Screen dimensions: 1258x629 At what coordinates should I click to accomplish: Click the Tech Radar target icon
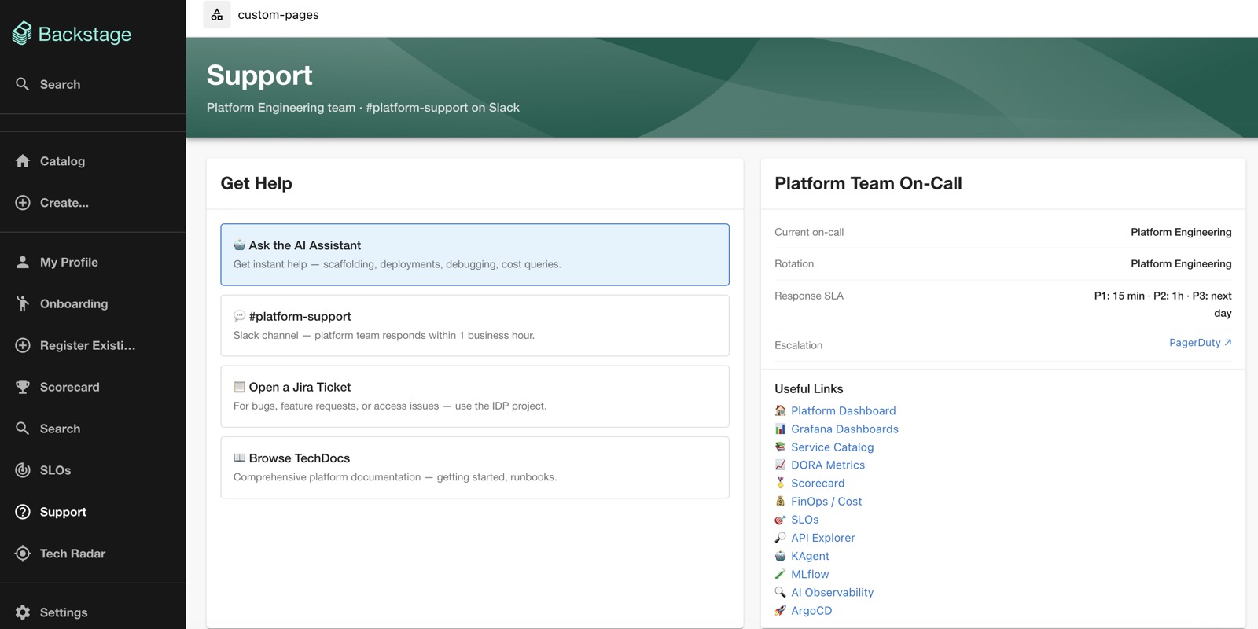[23, 554]
